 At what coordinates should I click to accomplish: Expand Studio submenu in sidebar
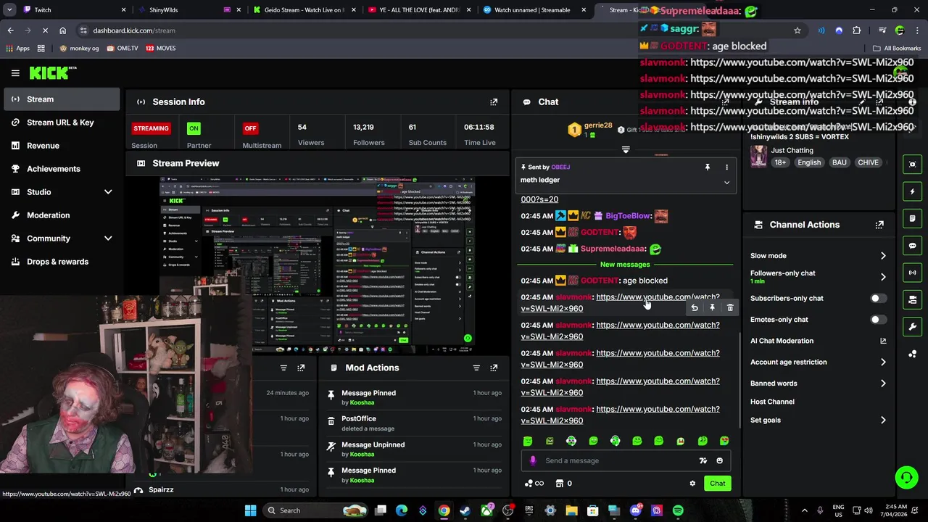click(x=108, y=192)
